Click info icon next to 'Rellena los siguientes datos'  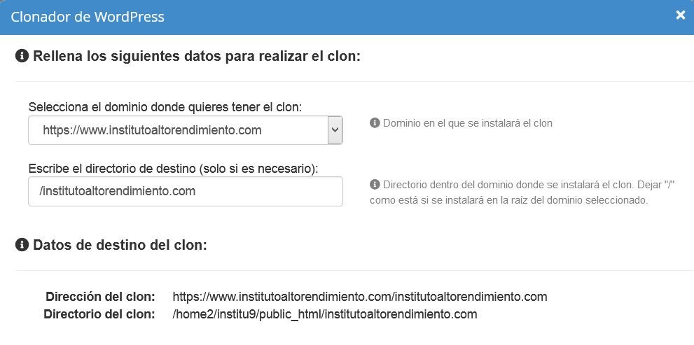(x=22, y=56)
